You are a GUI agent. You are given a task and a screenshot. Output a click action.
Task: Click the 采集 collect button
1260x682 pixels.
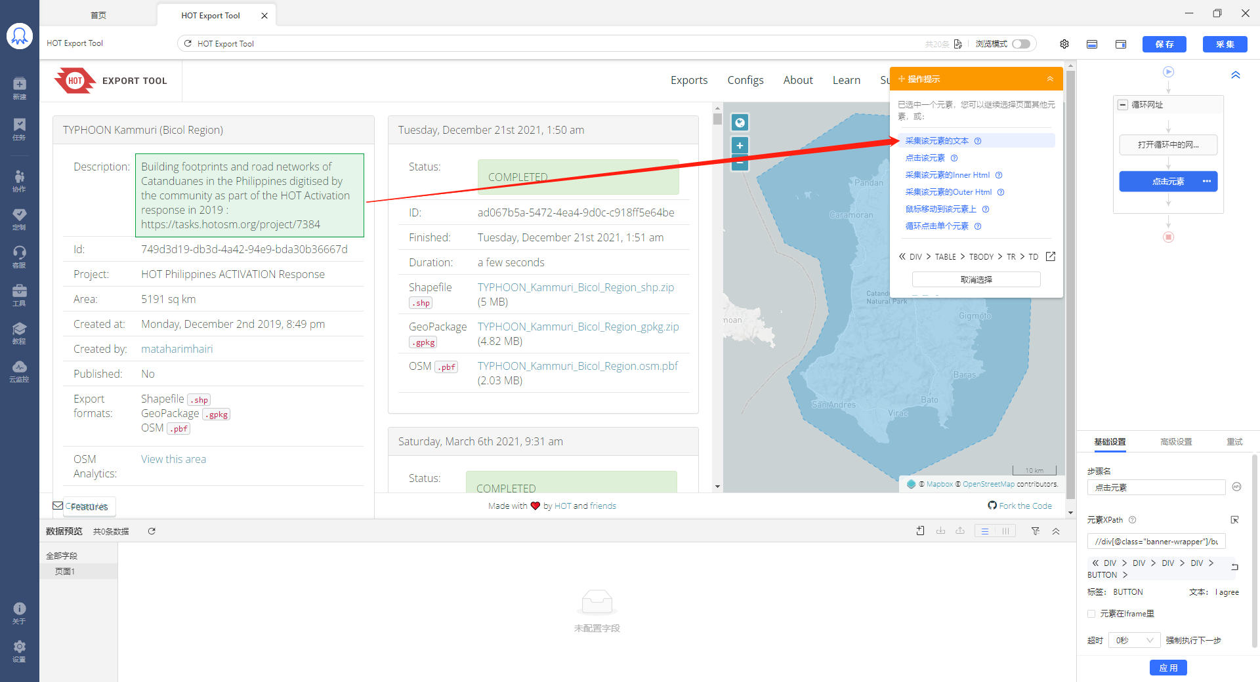[x=1225, y=44]
